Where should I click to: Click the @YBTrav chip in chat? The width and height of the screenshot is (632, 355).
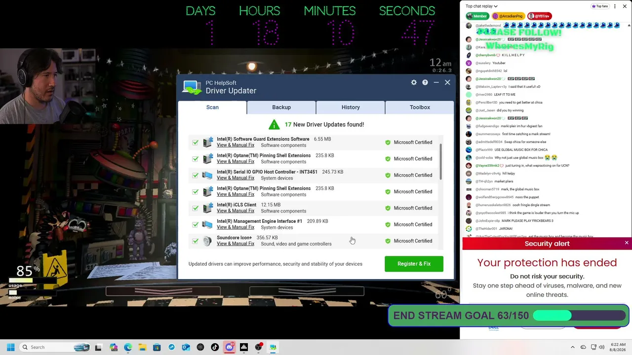pyautogui.click(x=540, y=16)
